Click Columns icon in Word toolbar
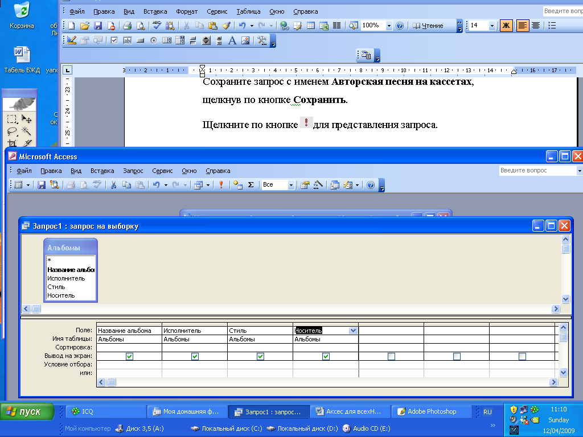The image size is (583, 437). pyautogui.click(x=337, y=26)
